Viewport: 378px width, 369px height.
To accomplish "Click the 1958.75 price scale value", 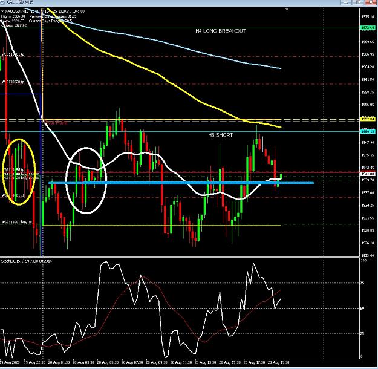I will [368, 92].
